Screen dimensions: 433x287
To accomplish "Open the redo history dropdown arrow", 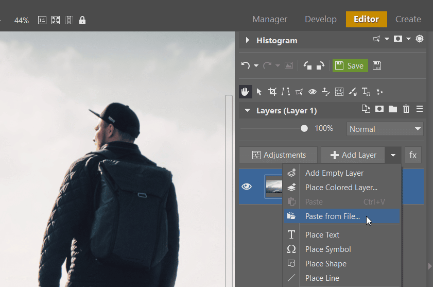I will pos(278,66).
